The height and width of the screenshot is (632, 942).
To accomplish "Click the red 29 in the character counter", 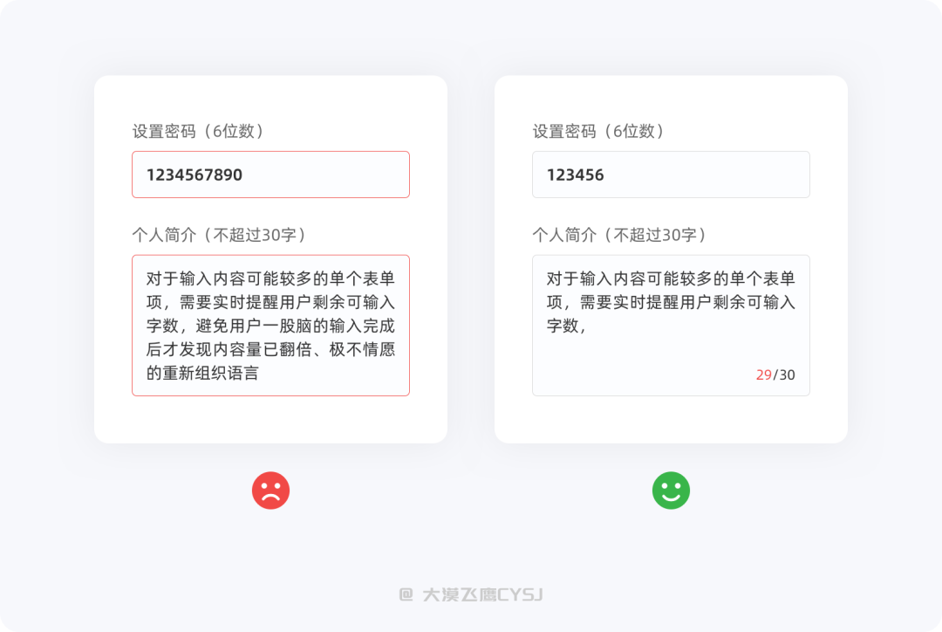I will [763, 375].
